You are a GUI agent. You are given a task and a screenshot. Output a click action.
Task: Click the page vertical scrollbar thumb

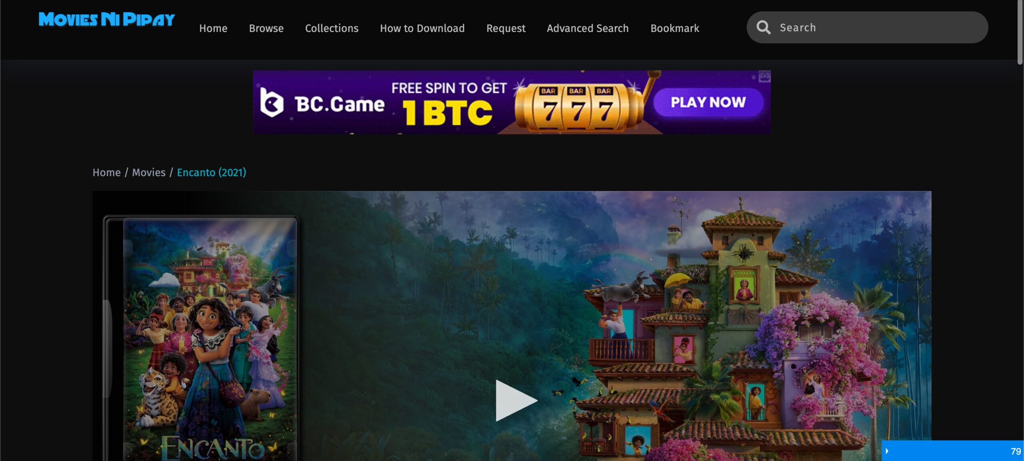(x=1020, y=32)
